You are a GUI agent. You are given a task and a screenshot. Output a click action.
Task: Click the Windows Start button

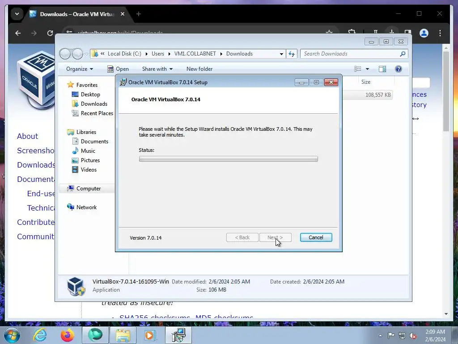[x=12, y=335]
